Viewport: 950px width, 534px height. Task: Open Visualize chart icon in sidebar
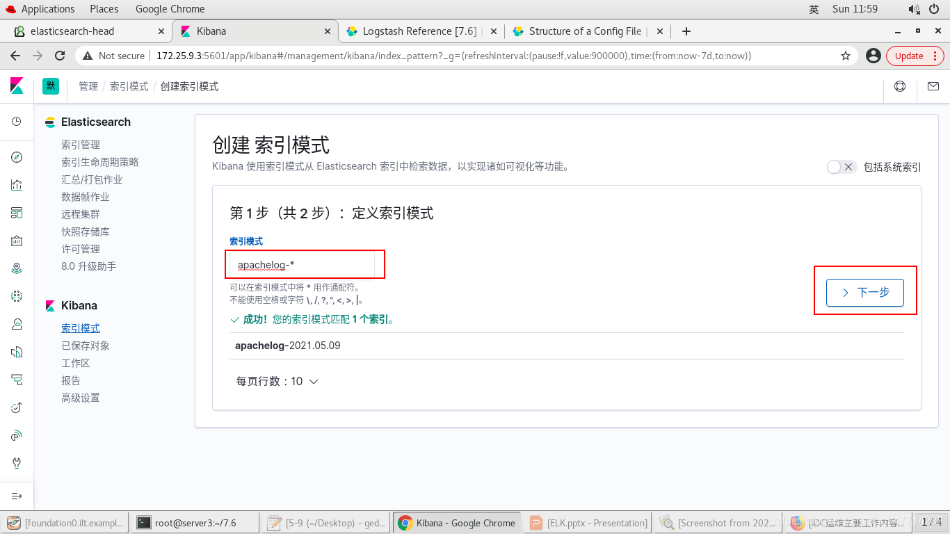(x=17, y=185)
